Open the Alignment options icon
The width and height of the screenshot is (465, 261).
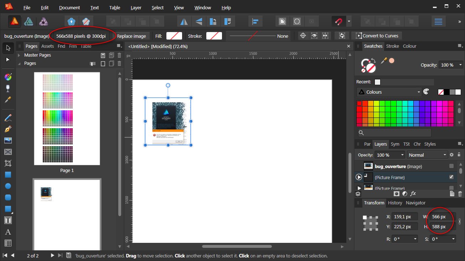point(255,21)
